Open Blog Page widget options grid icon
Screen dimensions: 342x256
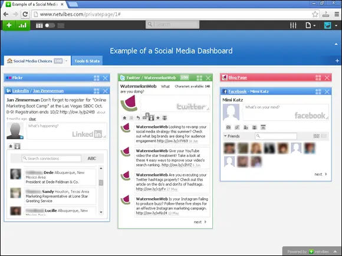tap(318, 77)
